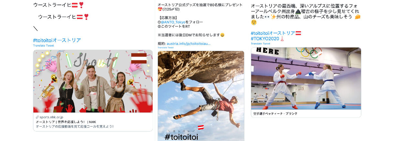Click the chain link icon beside sports.nhk.or.jp
401x141 pixels.
coord(37,117)
